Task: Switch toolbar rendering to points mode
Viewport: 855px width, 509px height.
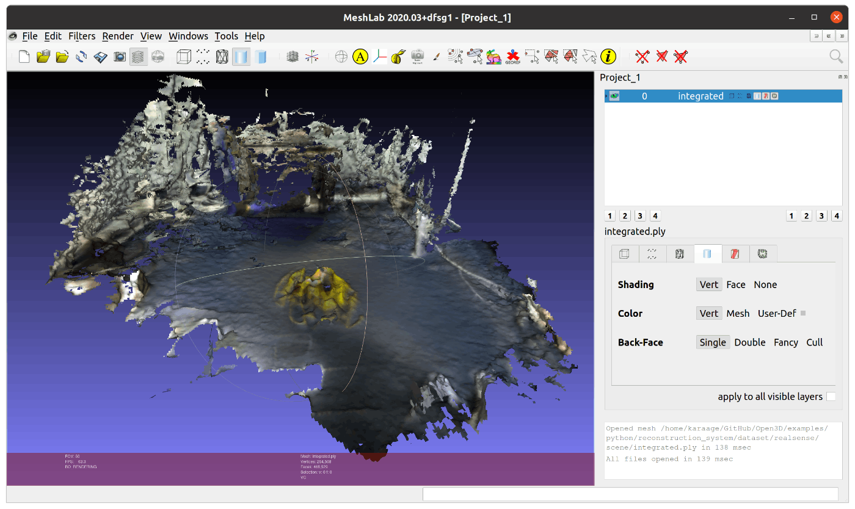Action: coord(203,57)
